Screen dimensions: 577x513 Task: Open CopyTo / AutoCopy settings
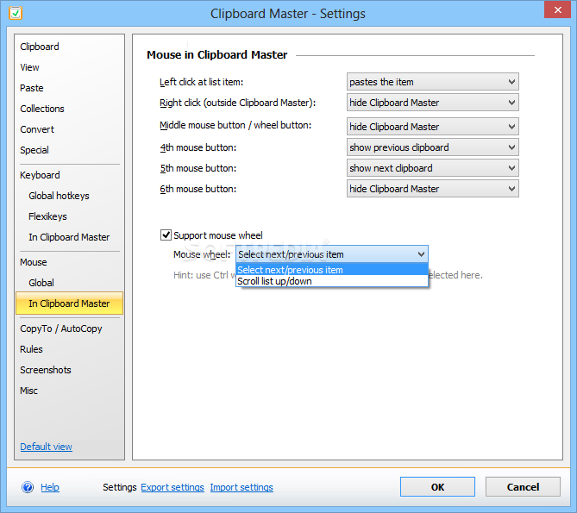point(61,328)
